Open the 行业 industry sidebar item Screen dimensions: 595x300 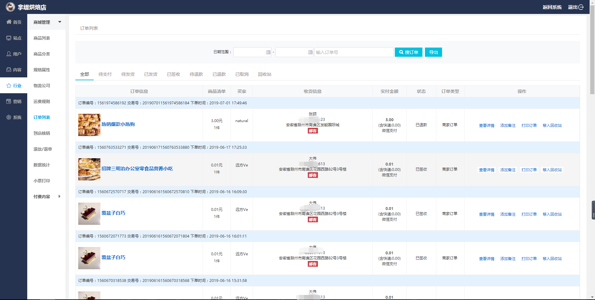pyautogui.click(x=14, y=85)
